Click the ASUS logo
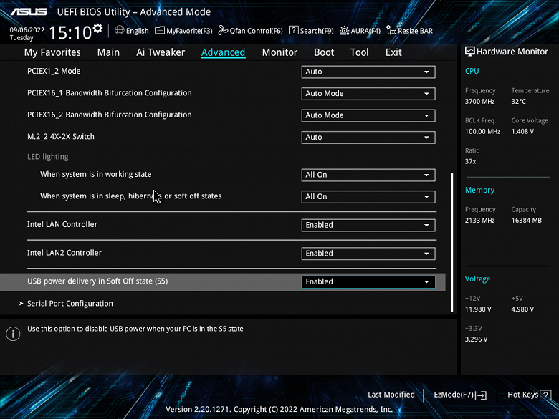Screen dimensions: 559x419 click(29, 11)
